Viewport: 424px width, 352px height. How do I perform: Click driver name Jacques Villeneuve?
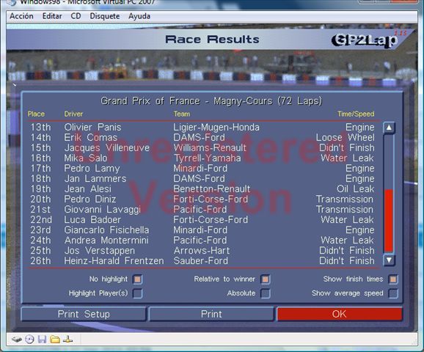coord(107,147)
